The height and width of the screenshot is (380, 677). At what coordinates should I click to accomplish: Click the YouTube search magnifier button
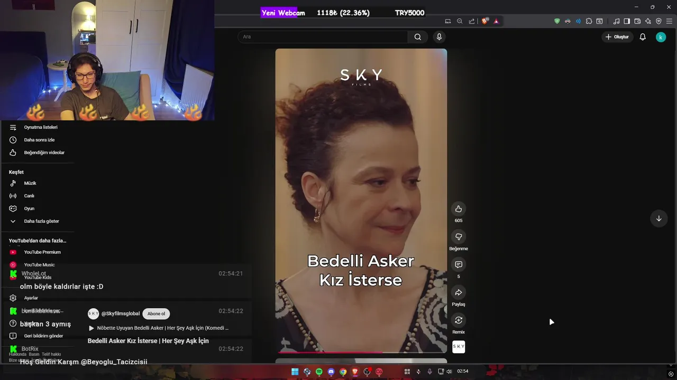pos(418,37)
